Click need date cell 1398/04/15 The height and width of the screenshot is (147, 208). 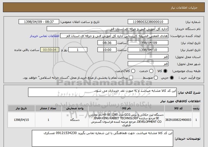[21, 120]
